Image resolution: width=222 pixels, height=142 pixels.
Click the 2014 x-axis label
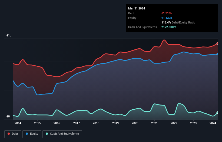18,123
